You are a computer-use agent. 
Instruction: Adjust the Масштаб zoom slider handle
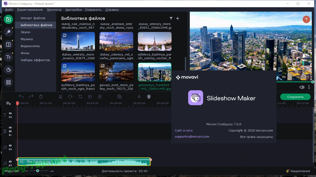38,171
